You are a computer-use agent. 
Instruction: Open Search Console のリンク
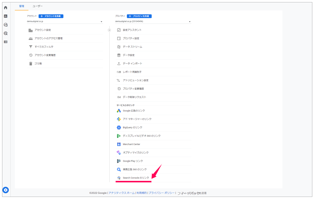pyautogui.click(x=136, y=178)
